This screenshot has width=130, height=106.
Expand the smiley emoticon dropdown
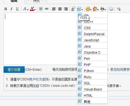coord(88,9)
